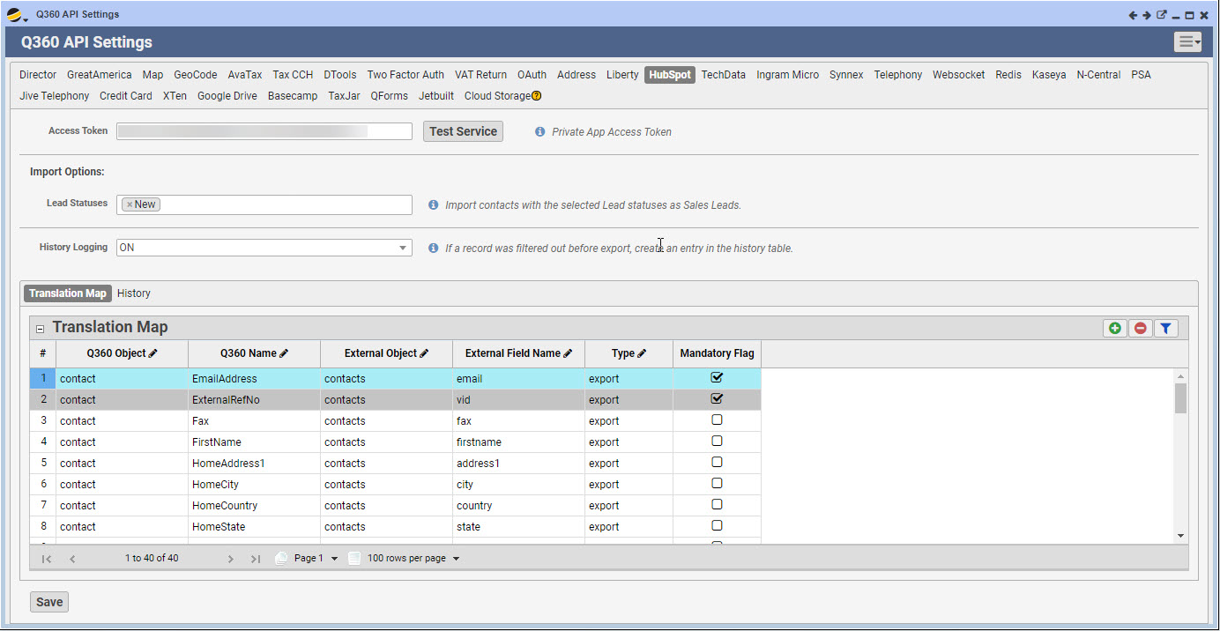Uncheck Mandatory Flag for EmailAddress row
The width and height of the screenshot is (1220, 631).
click(717, 377)
